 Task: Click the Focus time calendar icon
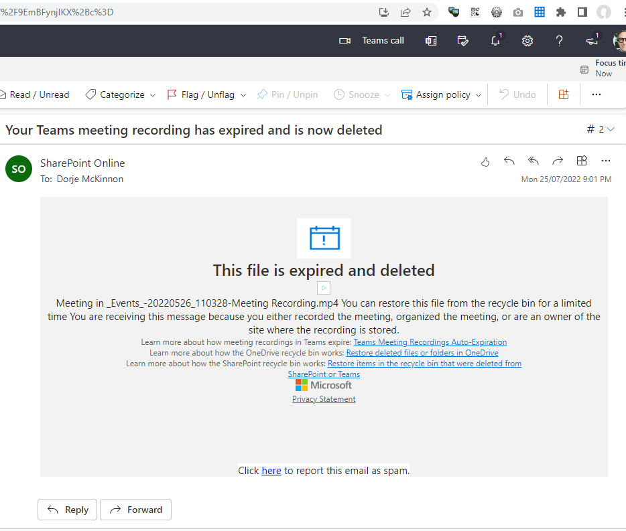pyautogui.click(x=584, y=70)
